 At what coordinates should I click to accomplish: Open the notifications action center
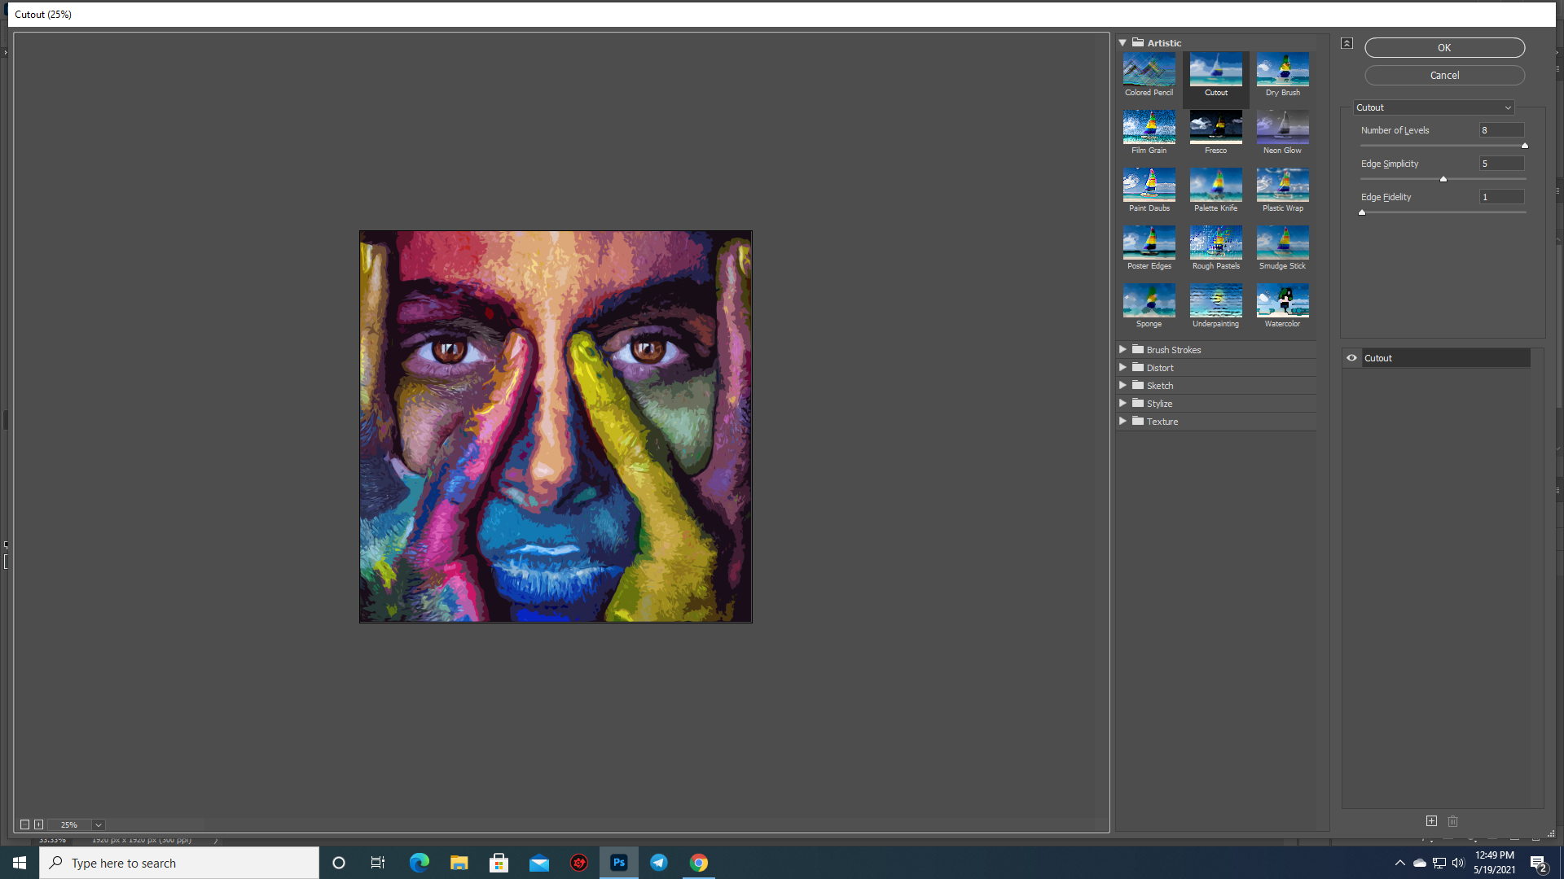click(1538, 863)
